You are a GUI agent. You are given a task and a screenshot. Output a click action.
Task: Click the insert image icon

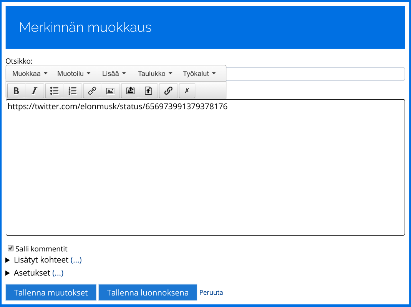[110, 91]
